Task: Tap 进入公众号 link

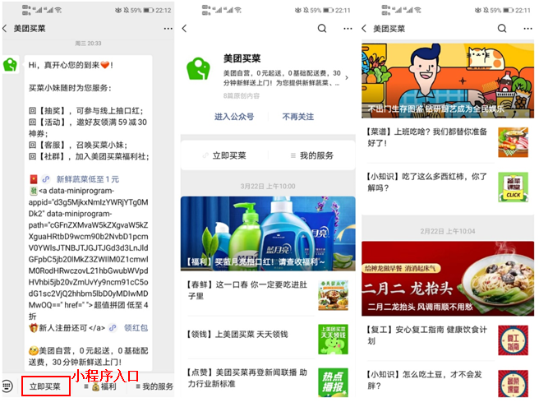Action: coord(234,117)
